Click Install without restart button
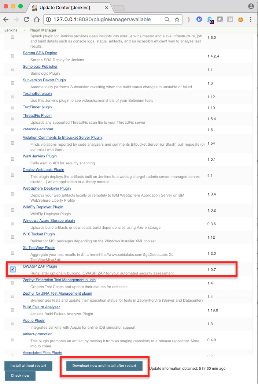The height and width of the screenshot is (384, 258). (28, 366)
